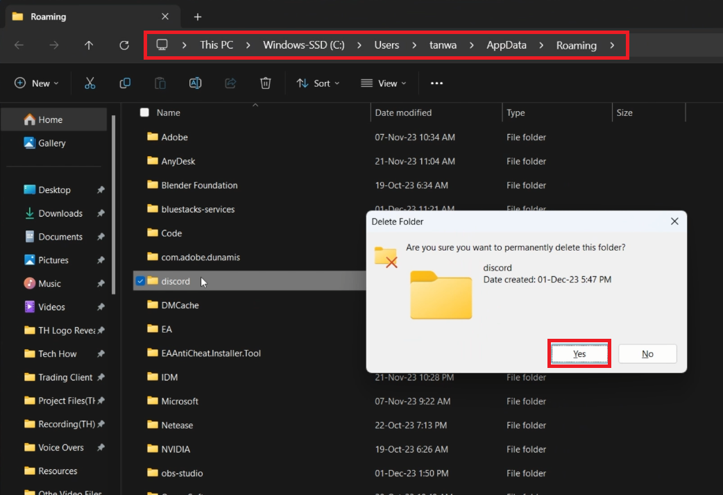
Task: Click AppData in the address breadcrumb
Action: click(x=506, y=45)
